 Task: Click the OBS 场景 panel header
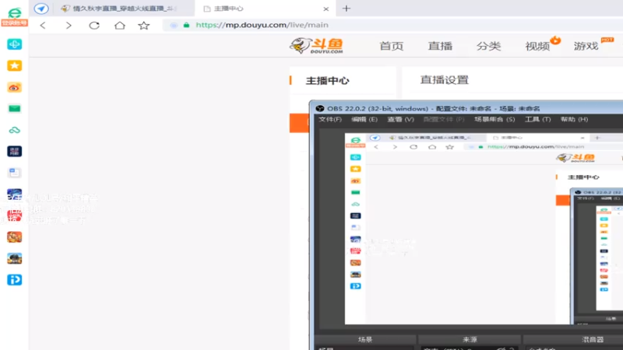click(365, 340)
